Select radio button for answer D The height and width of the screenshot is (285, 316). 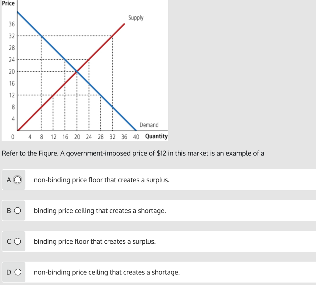click(x=18, y=272)
